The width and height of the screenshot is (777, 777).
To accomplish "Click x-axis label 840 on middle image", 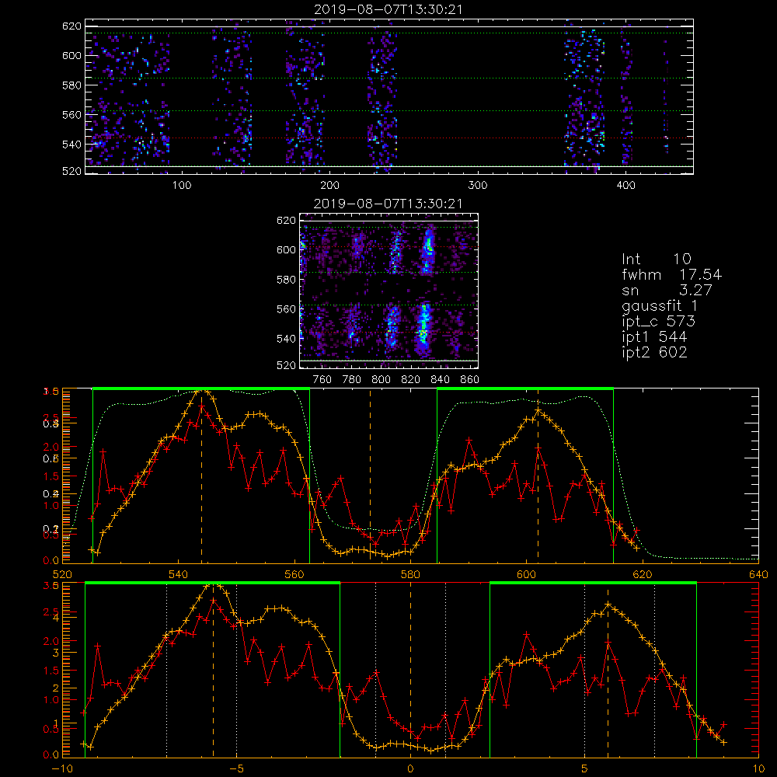I will (440, 380).
